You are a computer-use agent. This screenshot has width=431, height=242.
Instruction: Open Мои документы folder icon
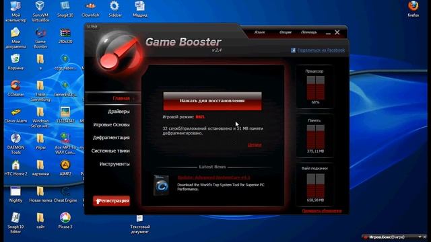[x=15, y=38]
